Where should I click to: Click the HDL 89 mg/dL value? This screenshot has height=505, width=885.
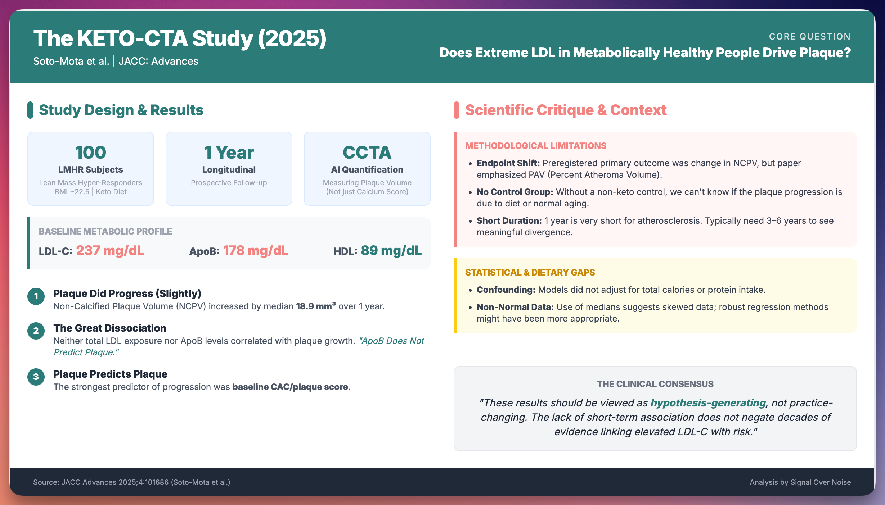point(391,251)
